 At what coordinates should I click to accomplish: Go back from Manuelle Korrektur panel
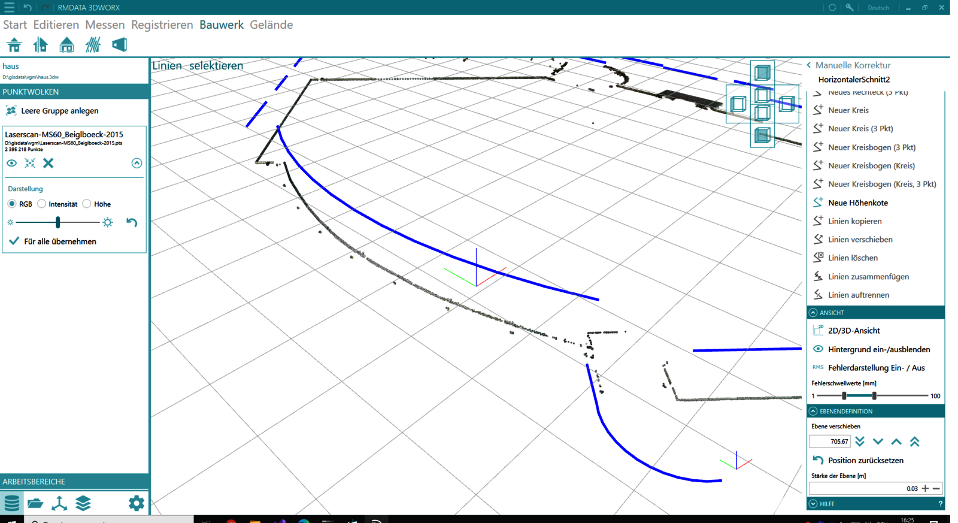pyautogui.click(x=809, y=65)
